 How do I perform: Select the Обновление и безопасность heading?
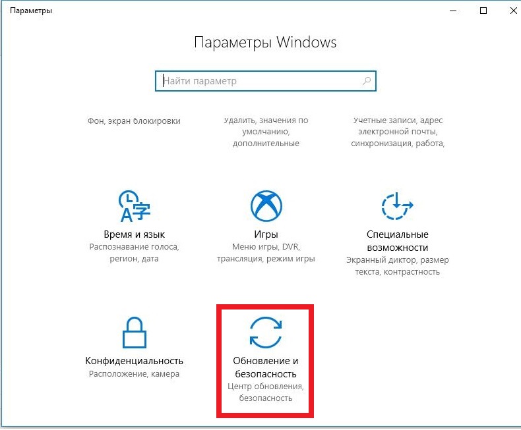(x=266, y=367)
